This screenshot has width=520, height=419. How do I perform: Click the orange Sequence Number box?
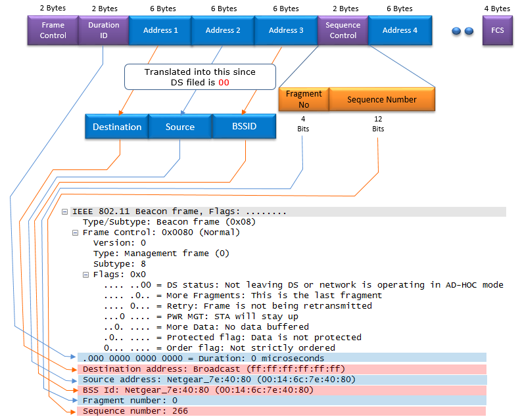[382, 99]
